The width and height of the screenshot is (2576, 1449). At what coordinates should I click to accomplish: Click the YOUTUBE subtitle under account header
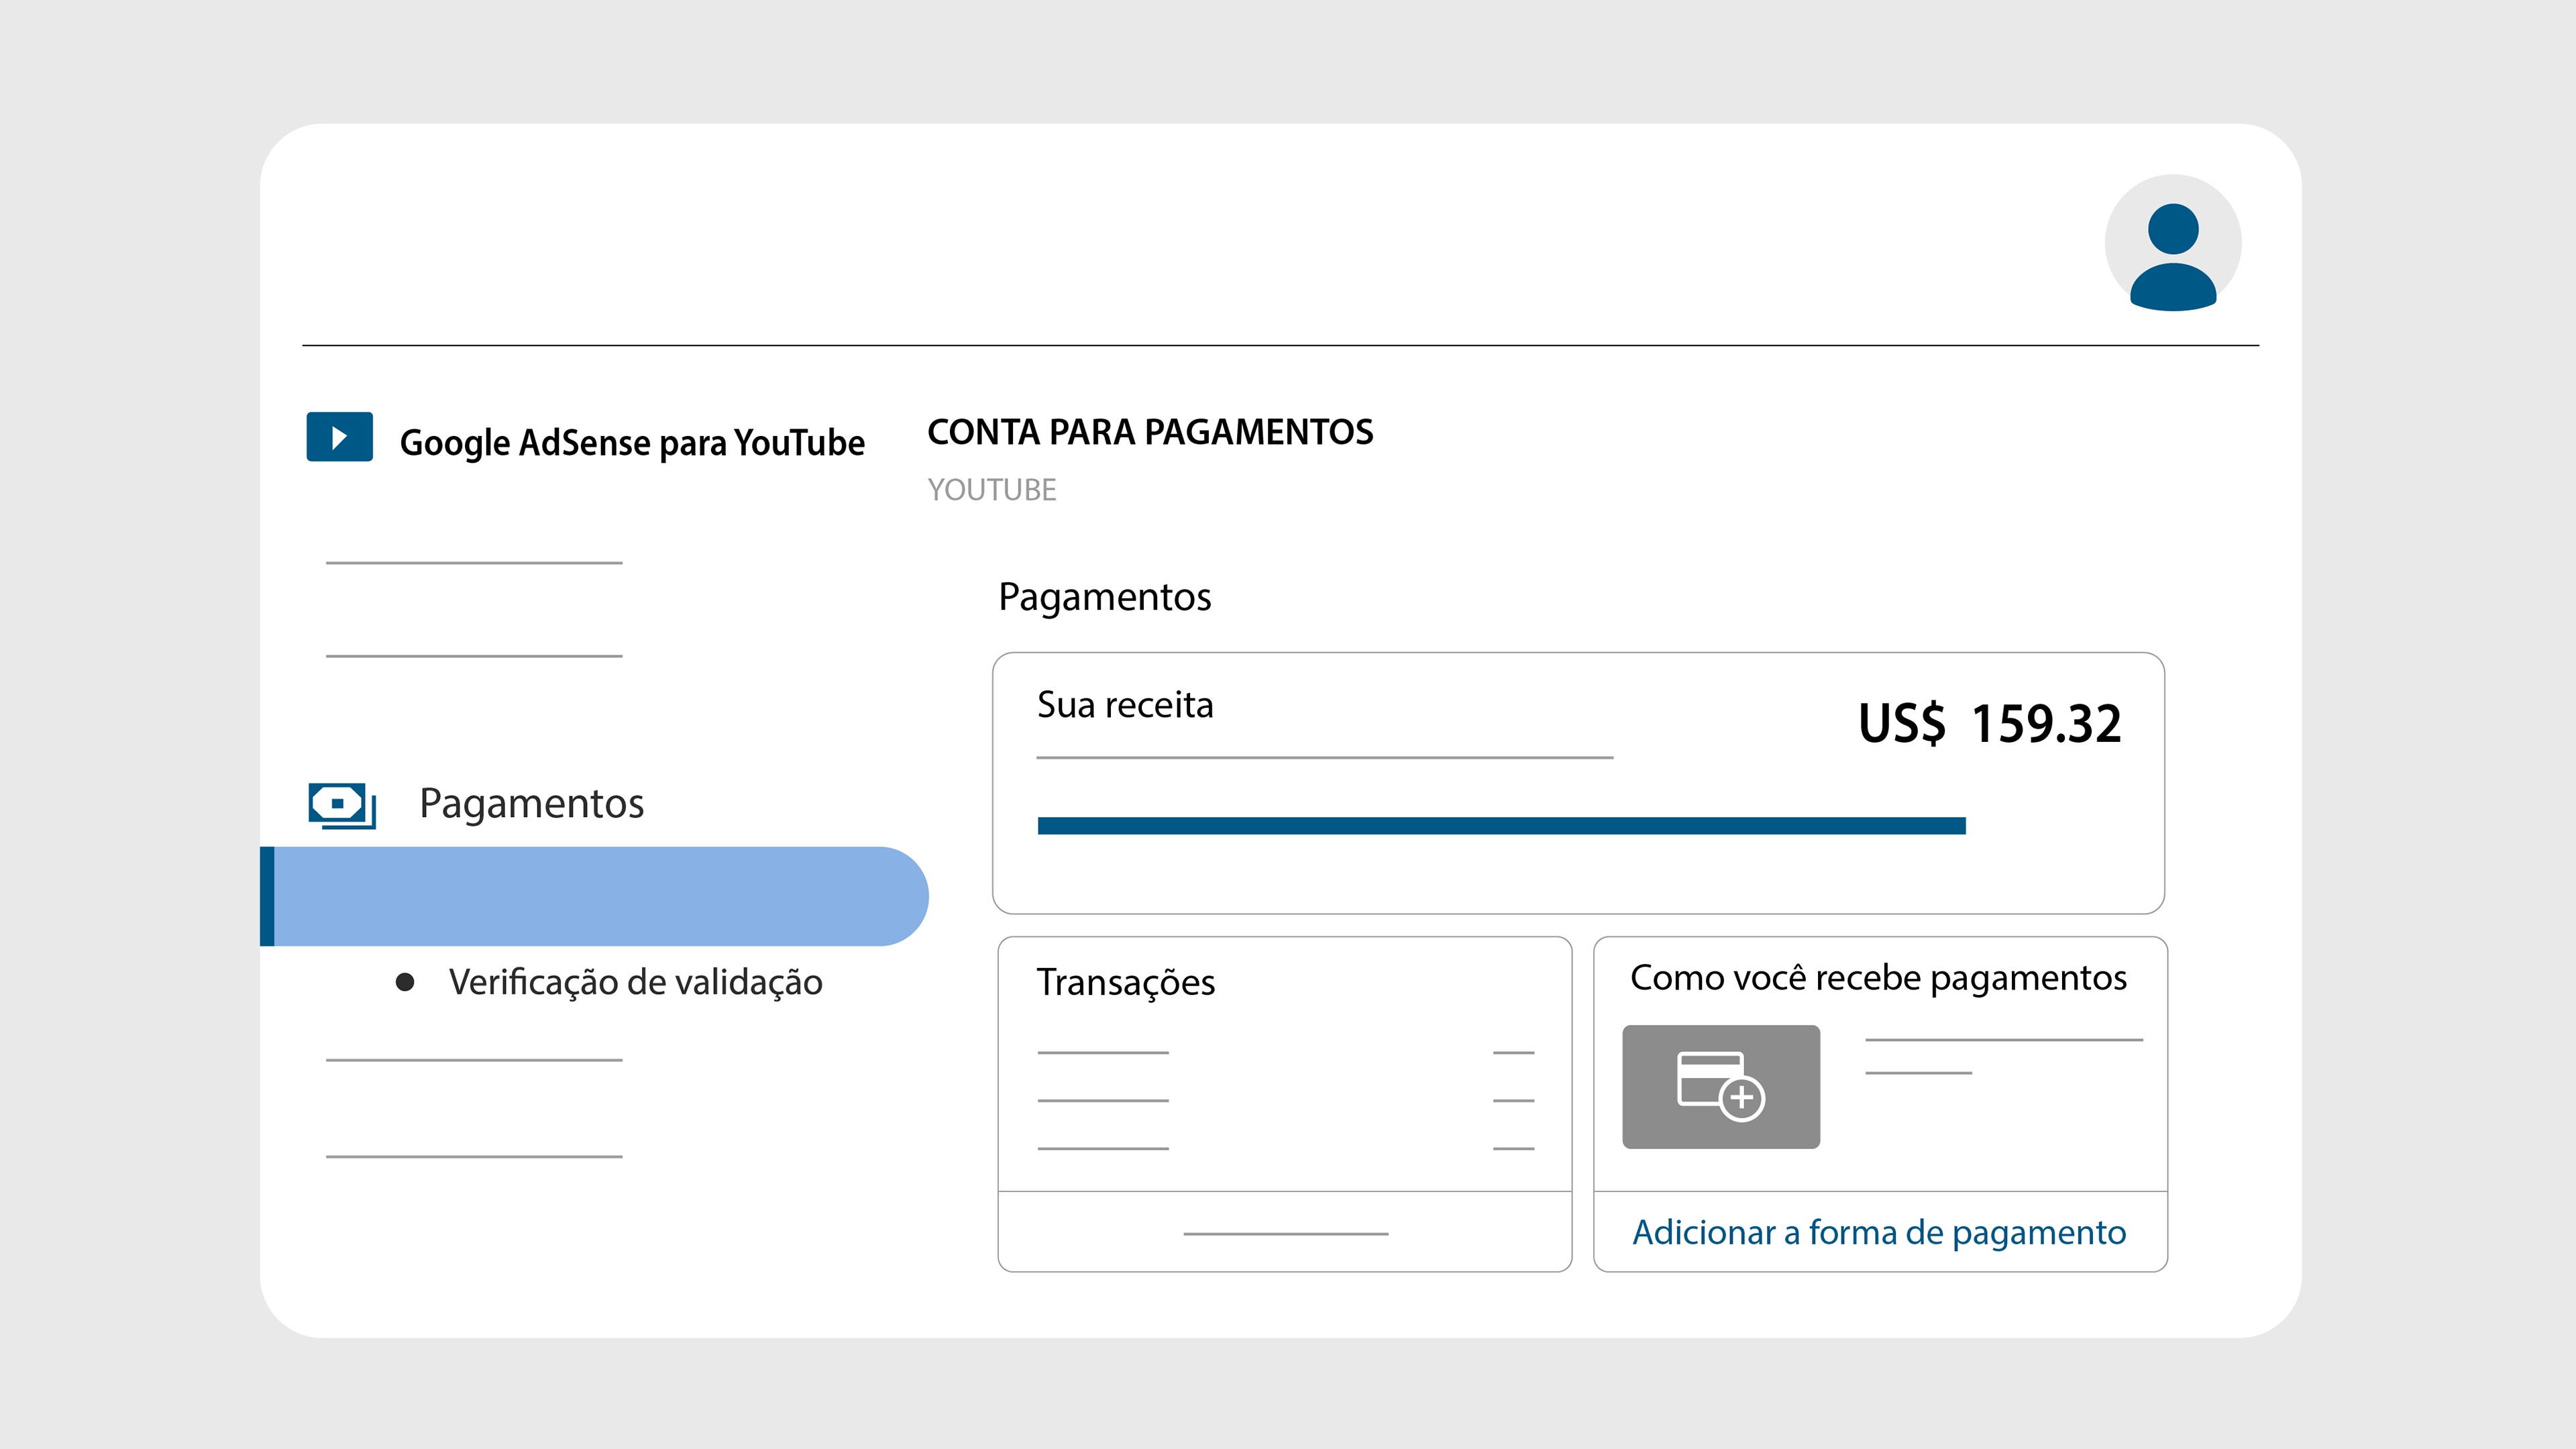991,490
